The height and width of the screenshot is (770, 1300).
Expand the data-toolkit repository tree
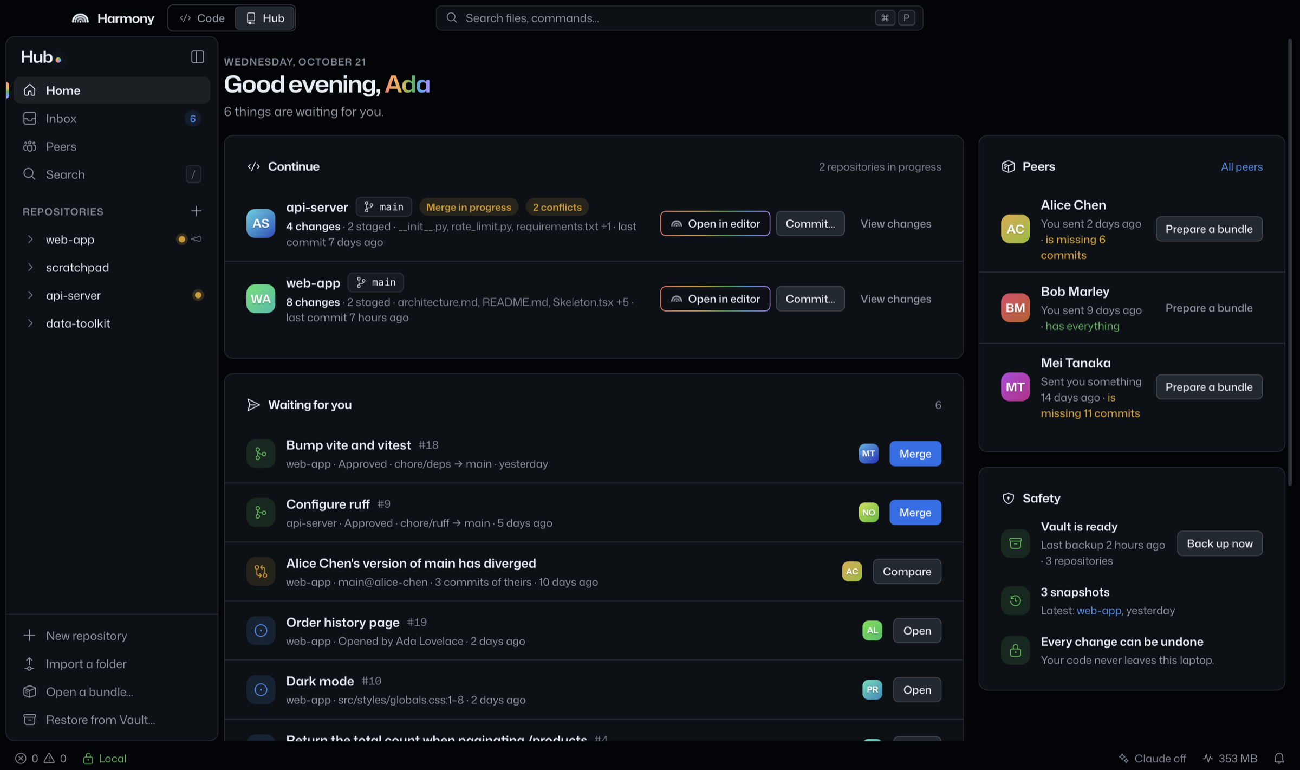(x=30, y=323)
